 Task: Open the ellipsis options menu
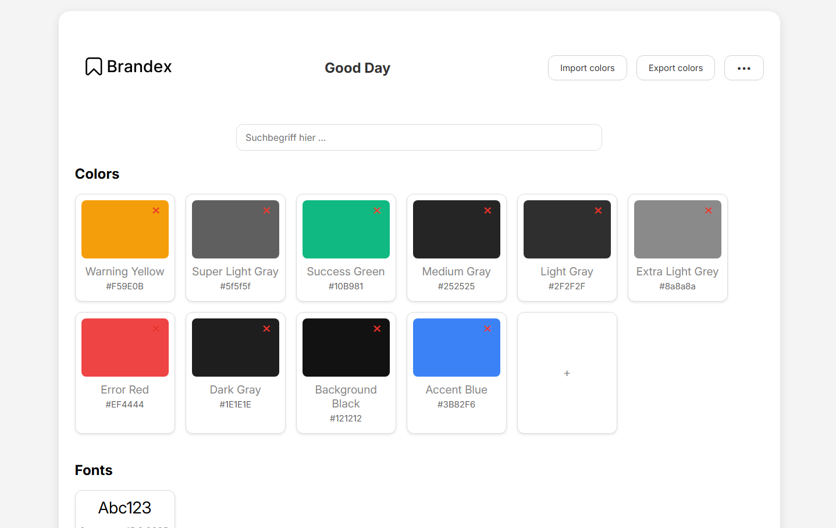click(x=743, y=68)
